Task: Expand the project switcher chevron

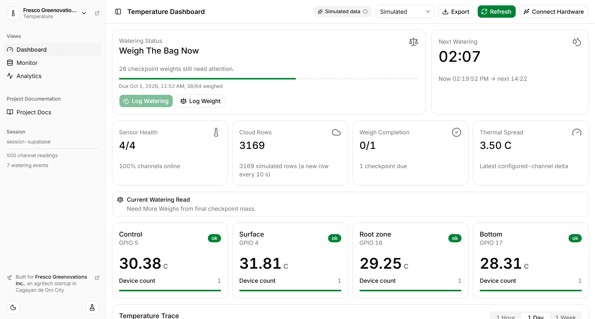Action: coord(84,13)
